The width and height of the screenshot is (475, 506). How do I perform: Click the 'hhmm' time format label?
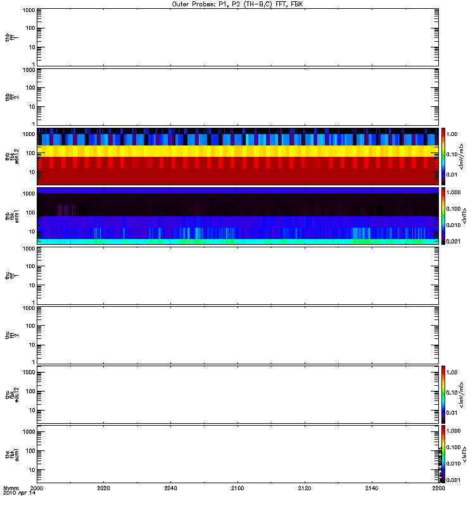(x=11, y=488)
